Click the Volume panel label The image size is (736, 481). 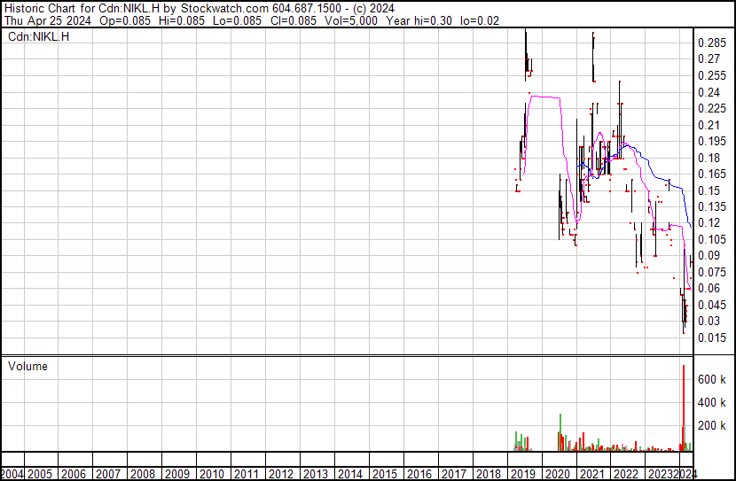pos(27,367)
